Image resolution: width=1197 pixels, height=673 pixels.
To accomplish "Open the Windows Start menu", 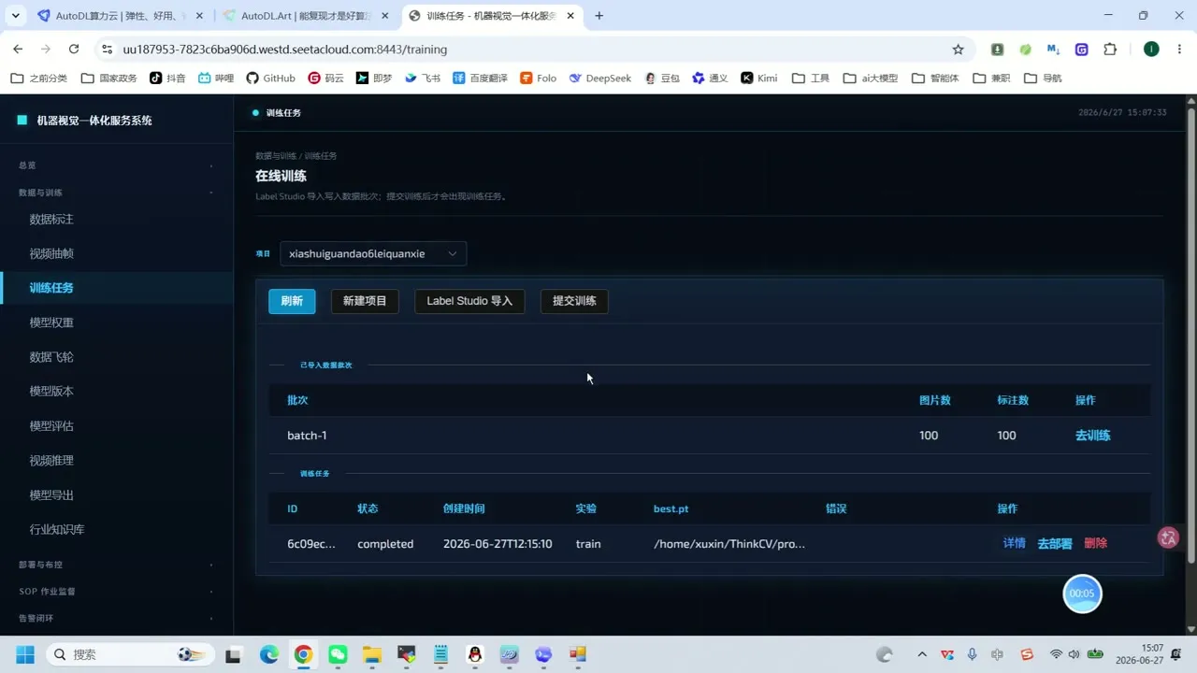I will click(24, 654).
